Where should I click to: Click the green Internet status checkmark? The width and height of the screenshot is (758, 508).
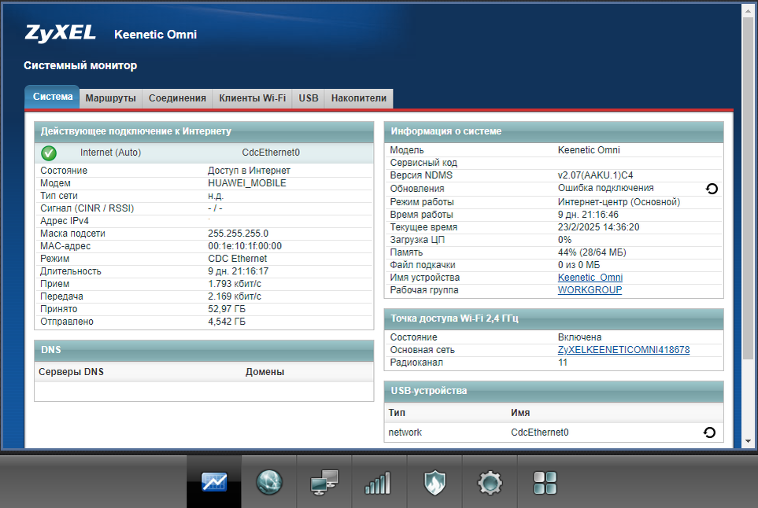pos(48,153)
